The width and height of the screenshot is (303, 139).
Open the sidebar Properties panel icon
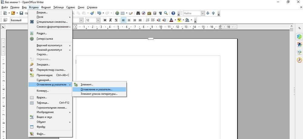click(299, 36)
